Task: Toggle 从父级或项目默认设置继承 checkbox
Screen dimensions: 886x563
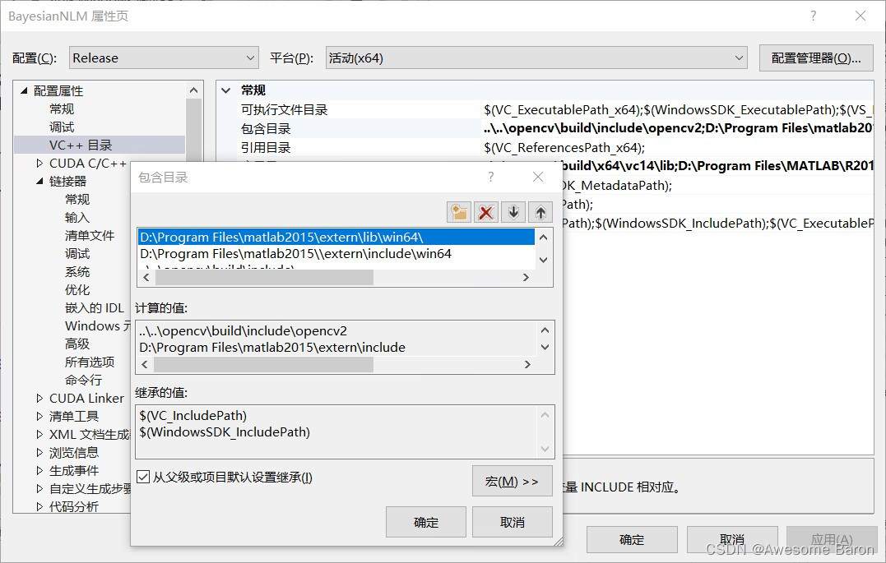Action: point(142,477)
